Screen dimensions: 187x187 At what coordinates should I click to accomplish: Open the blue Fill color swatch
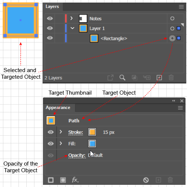[x=92, y=143]
